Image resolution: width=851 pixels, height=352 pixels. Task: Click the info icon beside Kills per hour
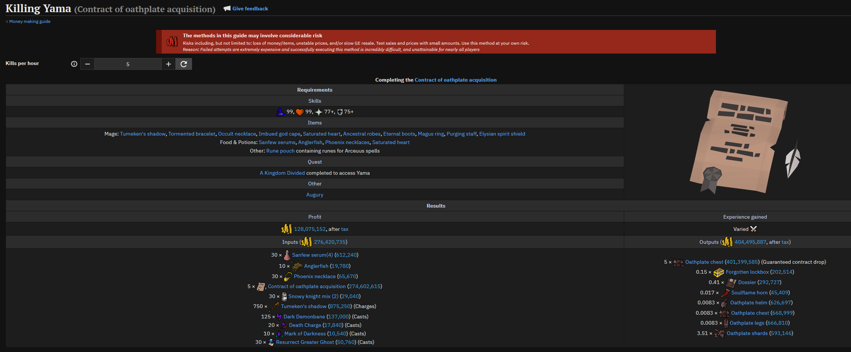click(x=74, y=64)
